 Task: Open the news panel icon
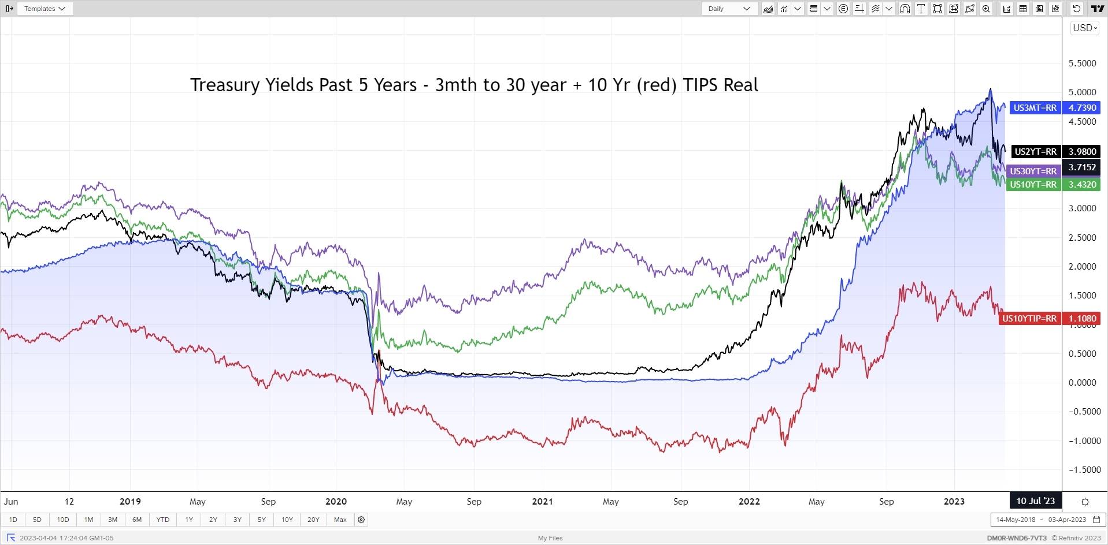coord(1039,9)
